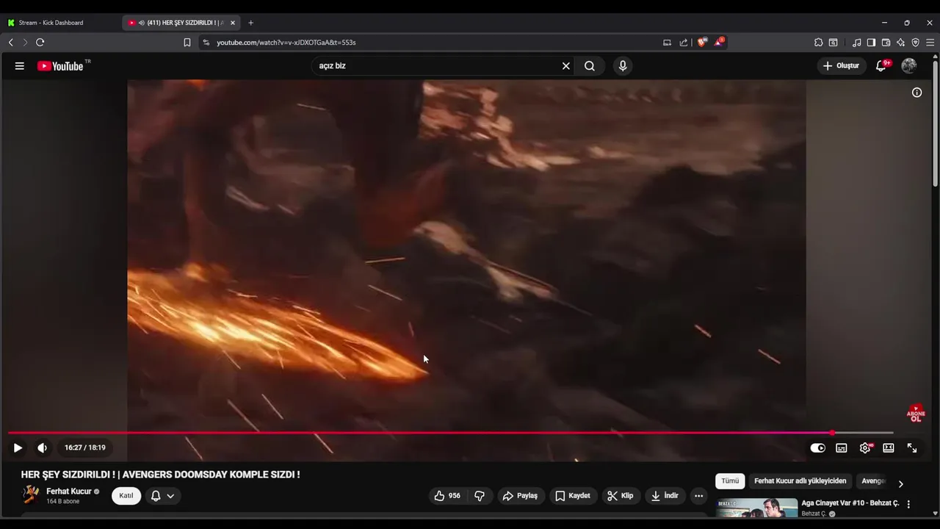Open browser main menu
This screenshot has height=529, width=940.
930,43
